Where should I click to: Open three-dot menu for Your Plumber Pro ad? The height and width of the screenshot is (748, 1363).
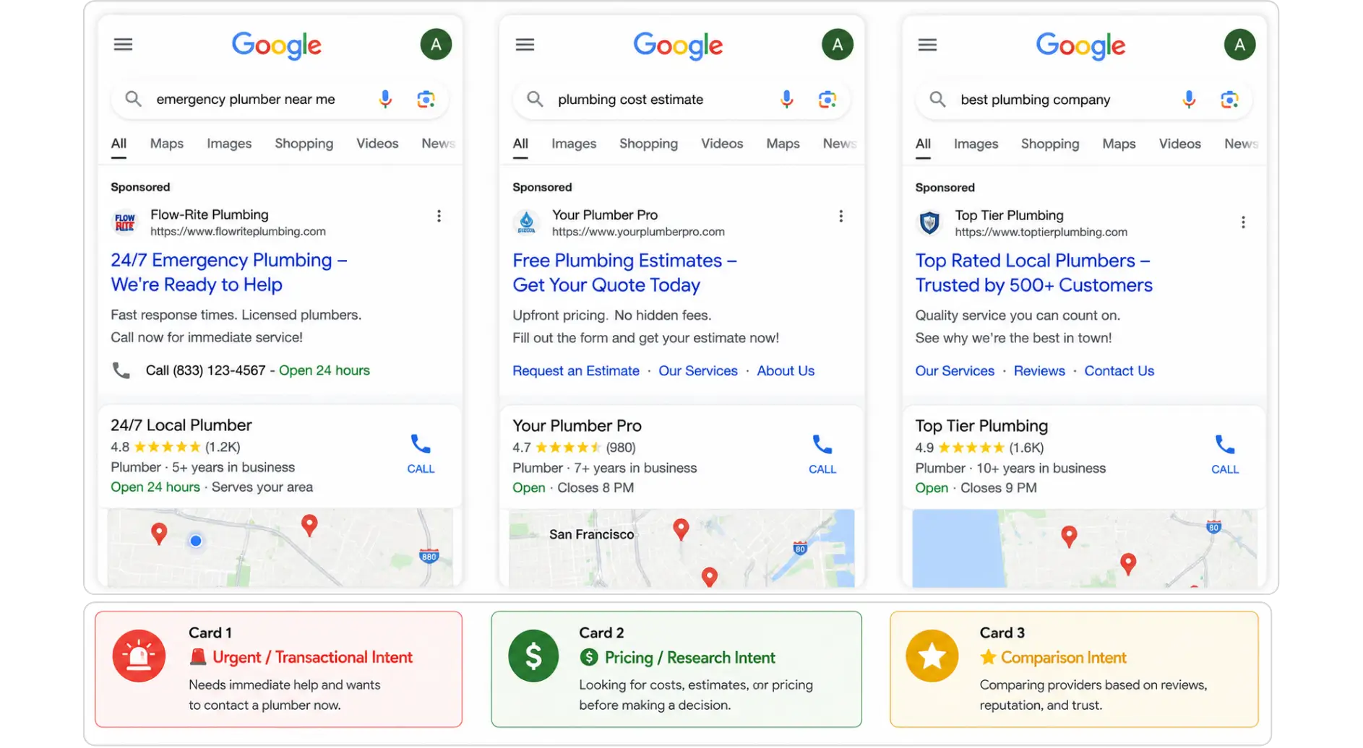coord(840,216)
